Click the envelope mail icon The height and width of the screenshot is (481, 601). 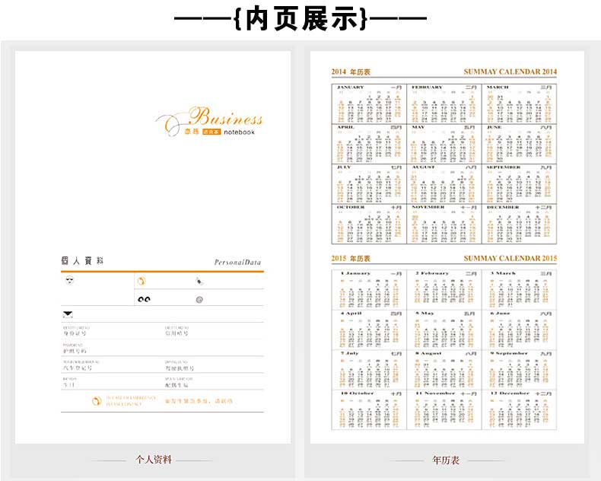pyautogui.click(x=68, y=314)
